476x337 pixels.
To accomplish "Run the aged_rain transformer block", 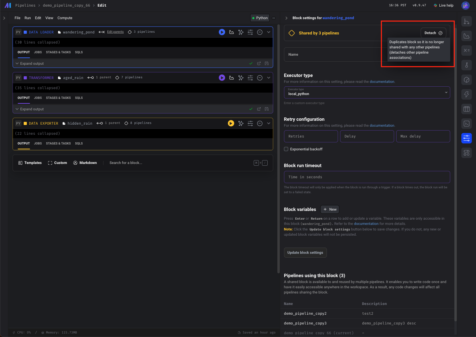I will coord(222,78).
